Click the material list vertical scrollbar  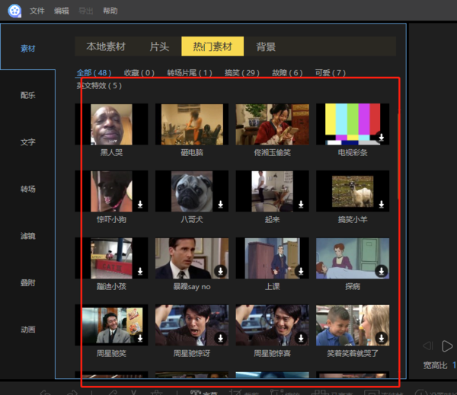point(398,152)
